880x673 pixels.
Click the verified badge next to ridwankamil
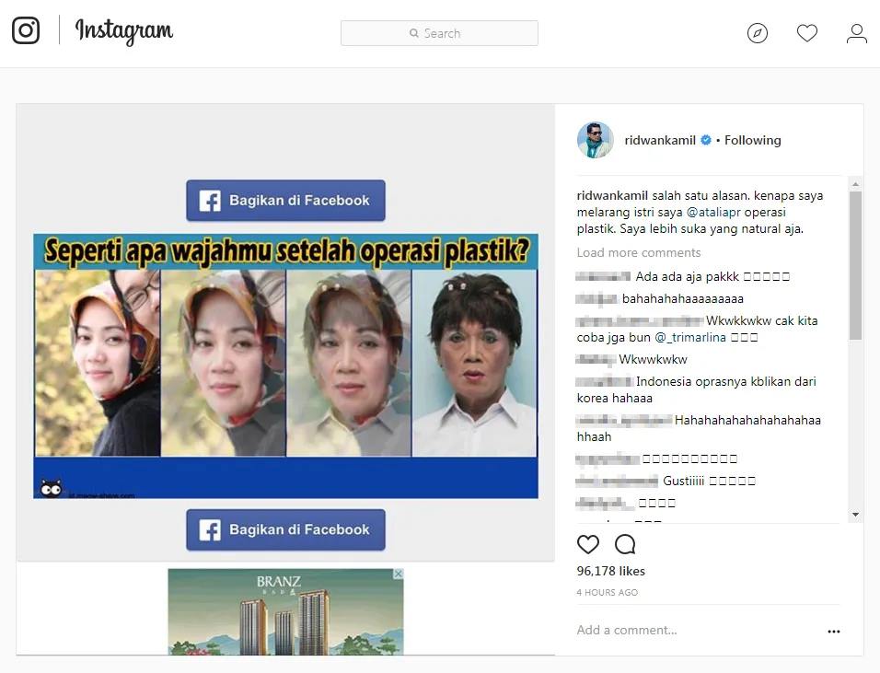pos(705,140)
